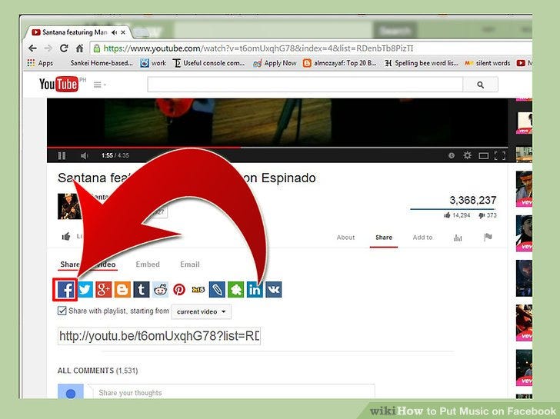
Task: Click the Watch Later clock icon
Action: 452,155
